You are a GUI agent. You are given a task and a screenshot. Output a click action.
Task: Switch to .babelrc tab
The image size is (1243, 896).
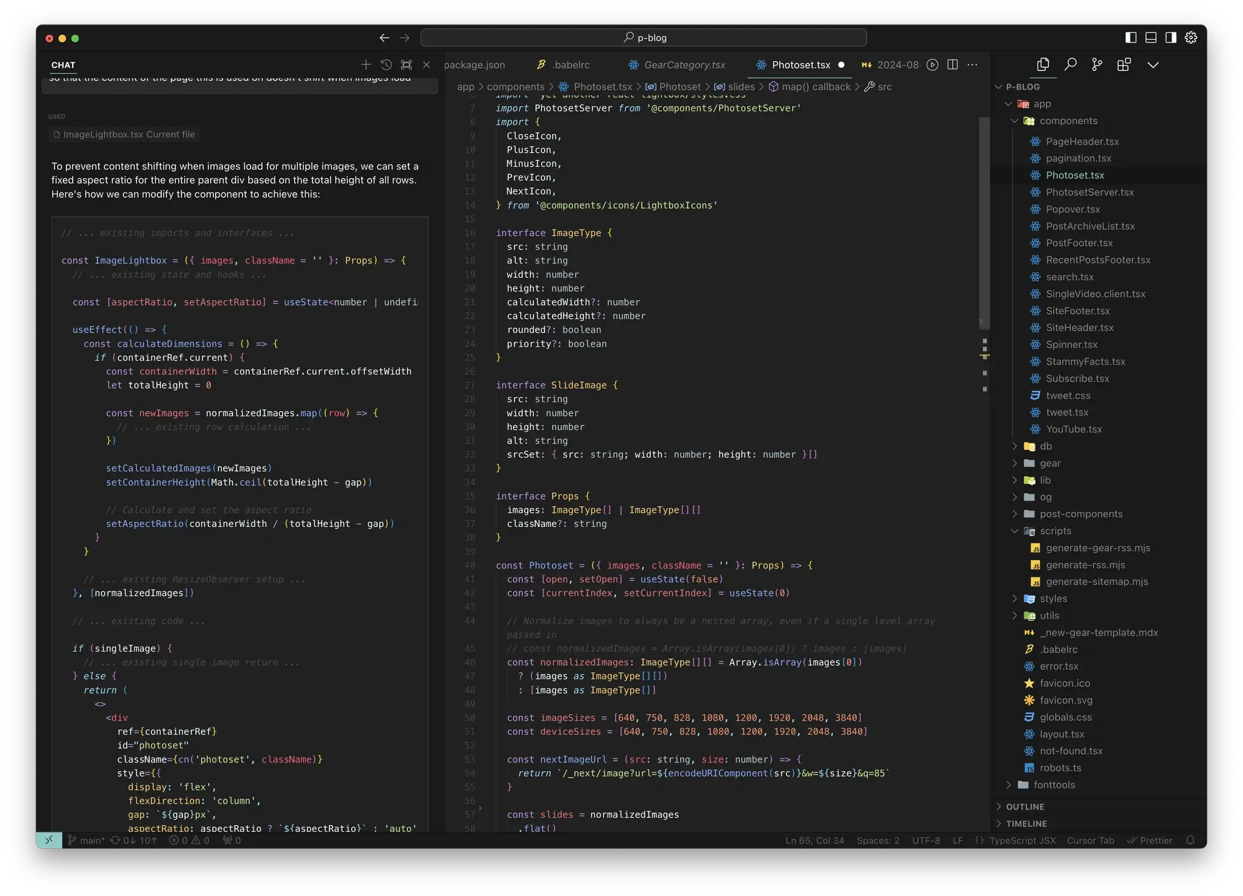point(571,65)
